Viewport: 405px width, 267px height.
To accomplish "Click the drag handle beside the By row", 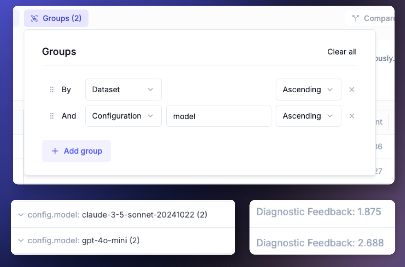I will 52,89.
